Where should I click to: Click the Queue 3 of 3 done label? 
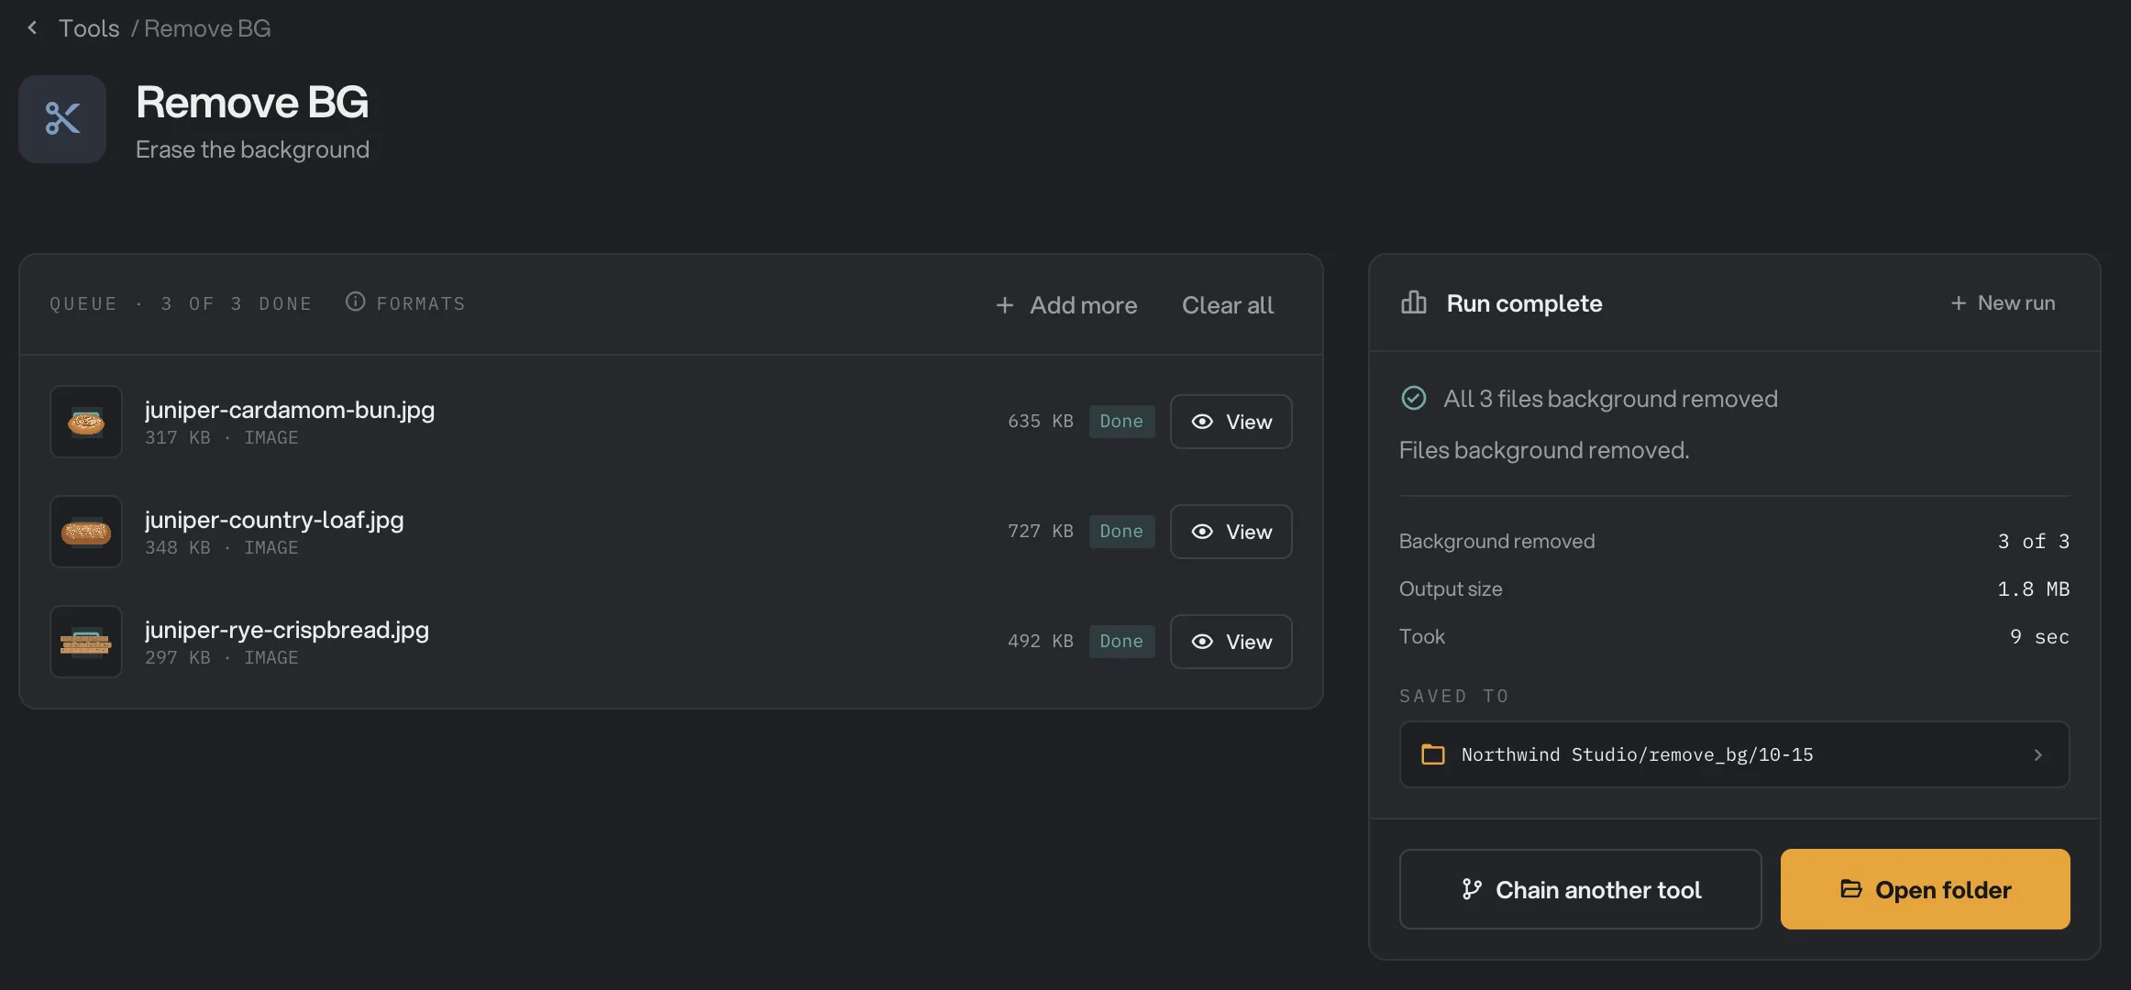181,303
